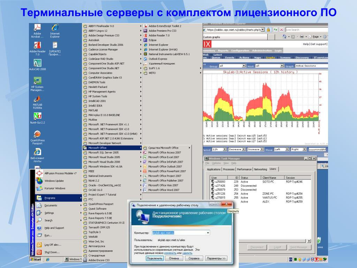Open the Host dropdown in Zabbix

coord(269,66)
